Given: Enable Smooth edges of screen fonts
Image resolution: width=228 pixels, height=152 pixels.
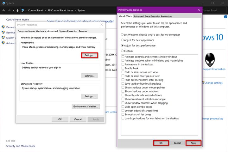Looking at the screenshot, I should point(123,111).
